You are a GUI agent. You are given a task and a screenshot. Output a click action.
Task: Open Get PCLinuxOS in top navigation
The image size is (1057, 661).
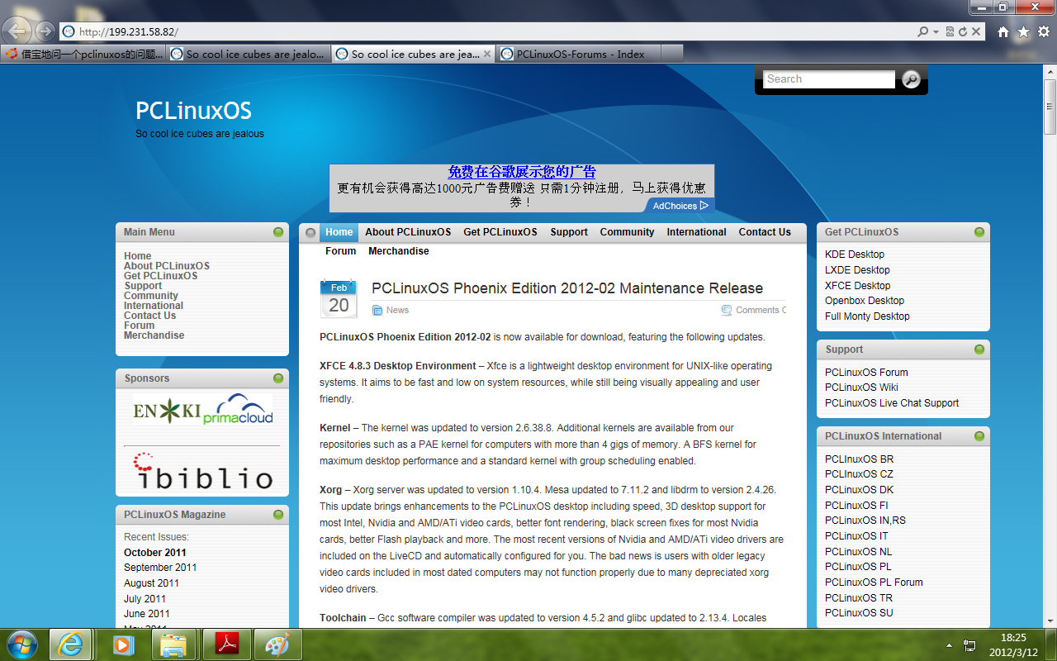(500, 232)
